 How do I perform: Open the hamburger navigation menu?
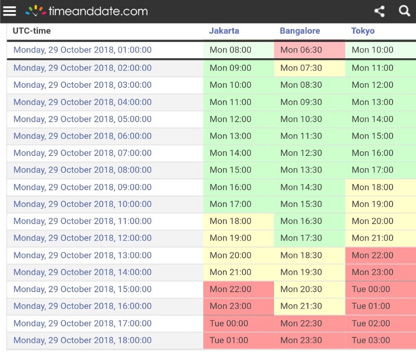point(9,11)
